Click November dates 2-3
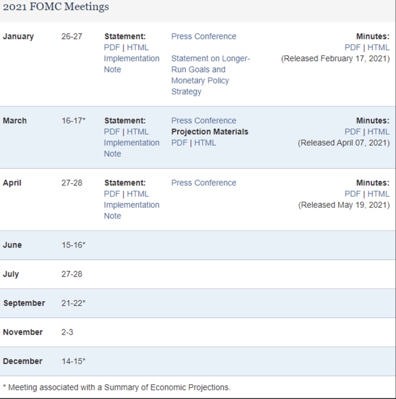396x399 pixels. 67,332
